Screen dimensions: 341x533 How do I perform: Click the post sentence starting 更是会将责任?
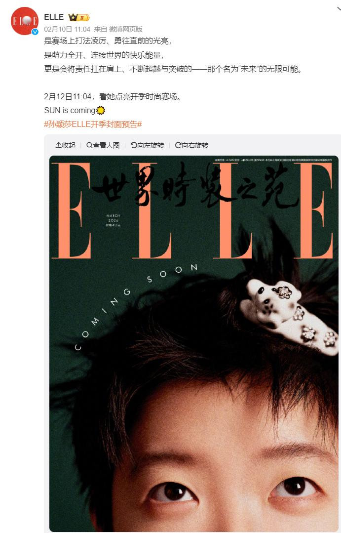173,69
